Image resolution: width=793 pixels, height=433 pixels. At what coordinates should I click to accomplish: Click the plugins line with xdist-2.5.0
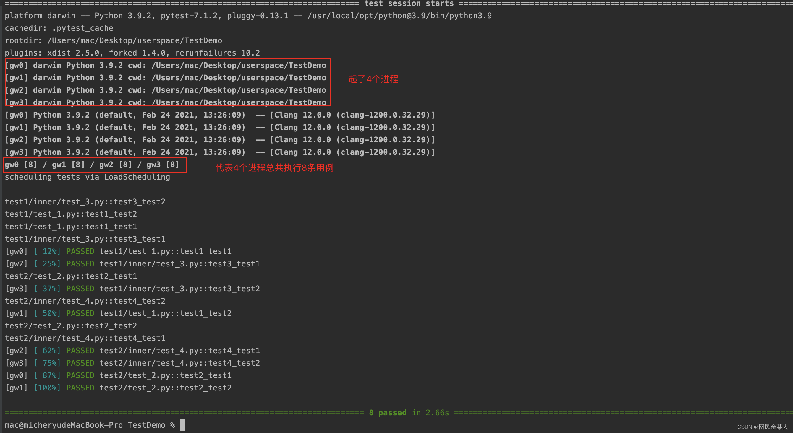click(132, 53)
